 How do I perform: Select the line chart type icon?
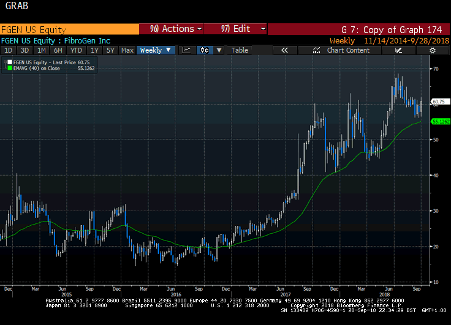pyautogui.click(x=187, y=50)
